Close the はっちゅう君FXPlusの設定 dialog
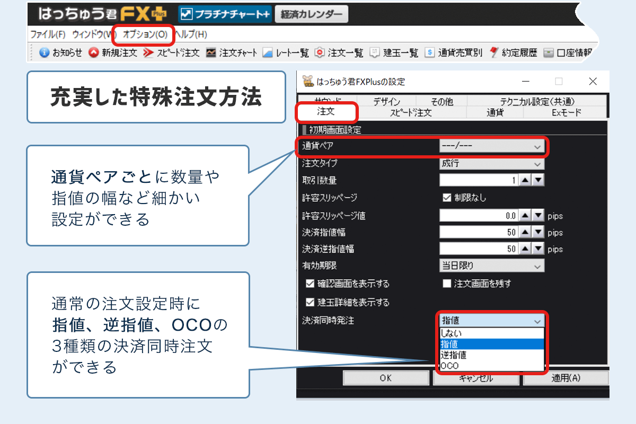This screenshot has width=636, height=424. click(x=593, y=82)
